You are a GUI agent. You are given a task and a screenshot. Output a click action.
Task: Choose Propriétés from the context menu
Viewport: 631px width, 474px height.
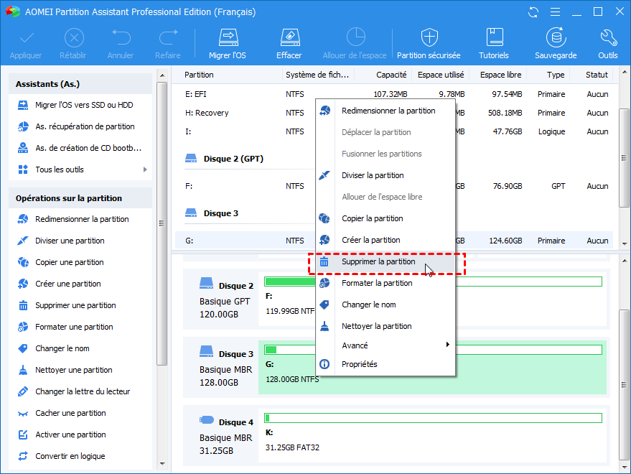359,365
